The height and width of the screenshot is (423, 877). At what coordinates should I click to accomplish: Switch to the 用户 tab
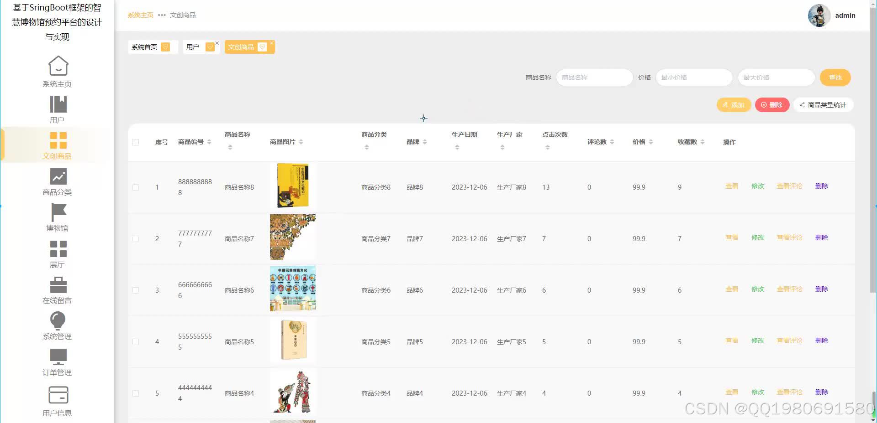(x=201, y=47)
